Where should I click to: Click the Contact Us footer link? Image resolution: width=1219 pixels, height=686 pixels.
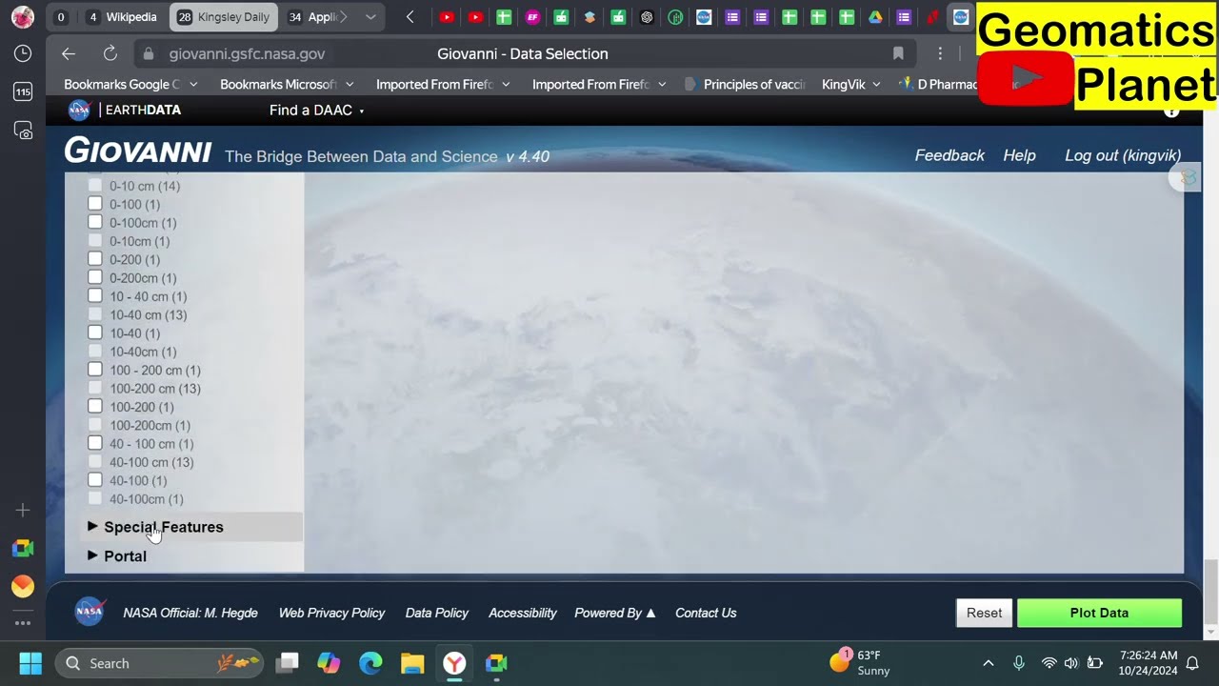point(706,613)
